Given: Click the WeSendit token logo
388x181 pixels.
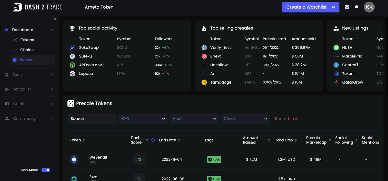Looking at the screenshot, I should [x=74, y=159].
